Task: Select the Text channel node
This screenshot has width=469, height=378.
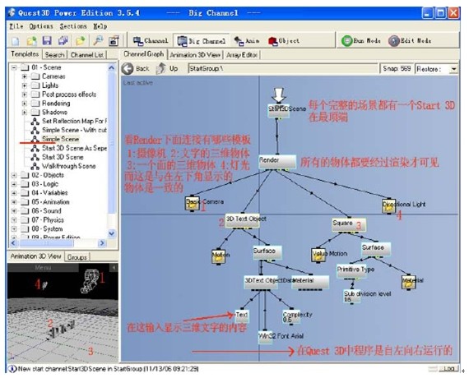Action: coord(242,316)
